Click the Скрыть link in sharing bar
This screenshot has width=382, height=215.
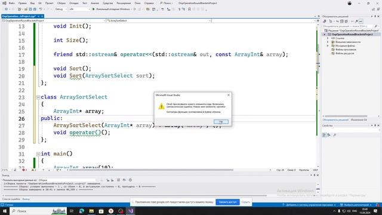[x=245, y=202]
